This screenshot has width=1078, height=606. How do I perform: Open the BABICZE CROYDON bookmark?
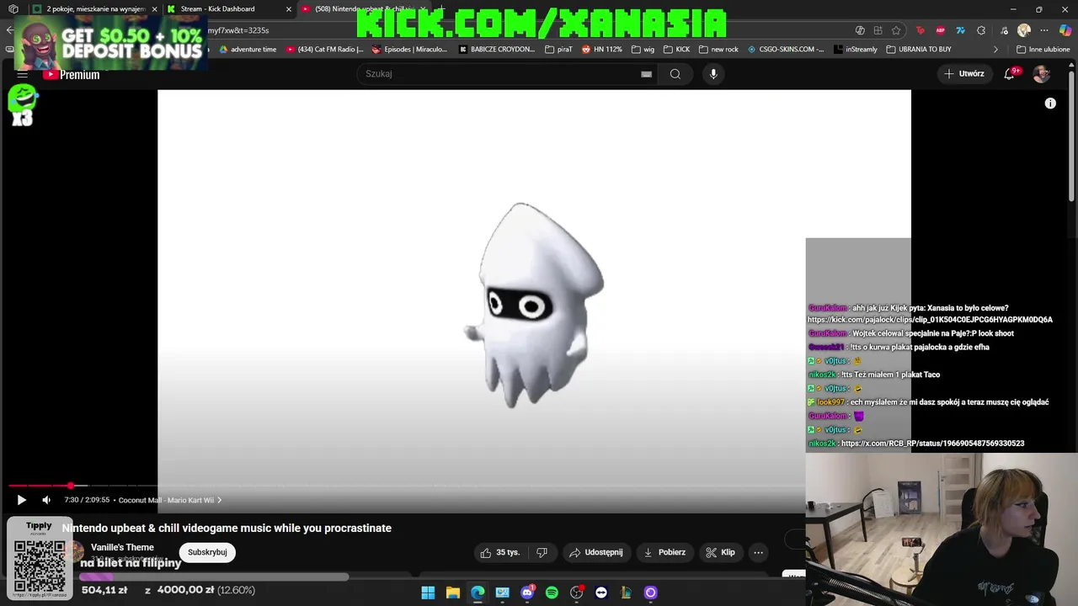click(x=497, y=50)
